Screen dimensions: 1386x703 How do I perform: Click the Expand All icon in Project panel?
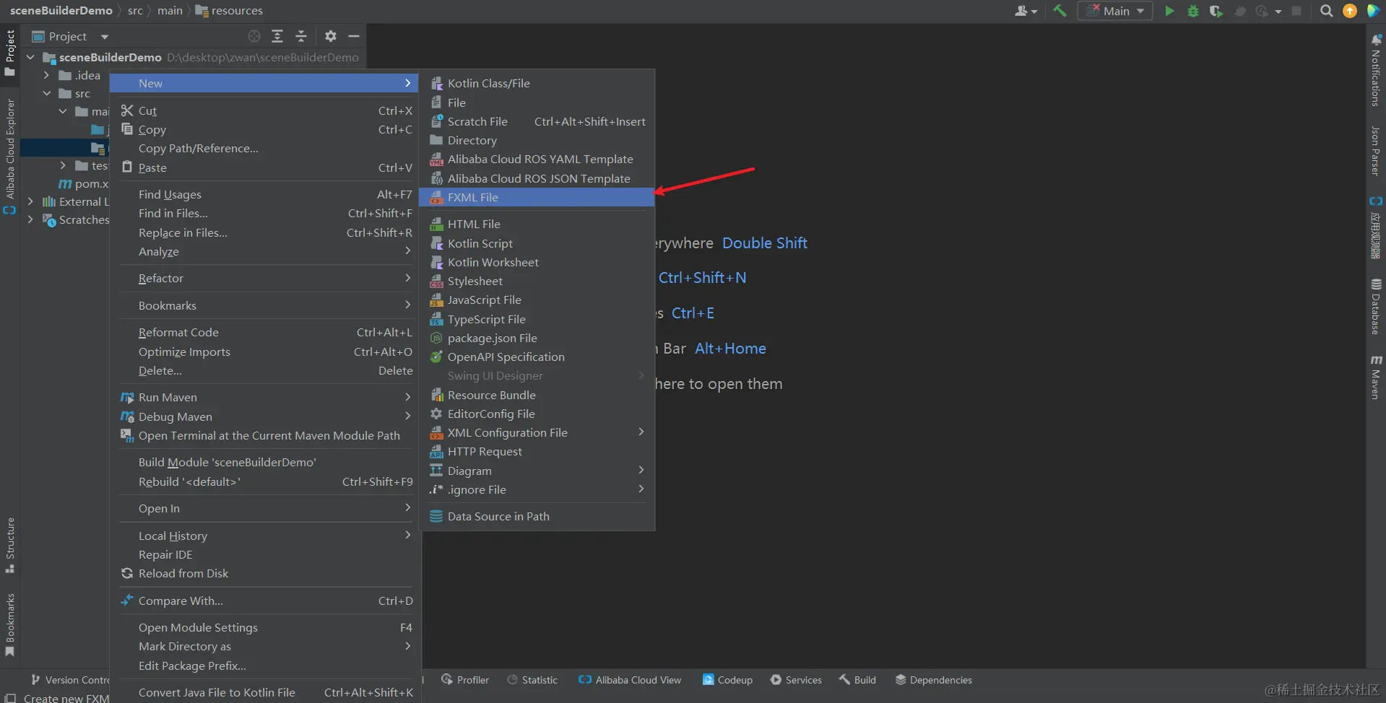tap(277, 36)
